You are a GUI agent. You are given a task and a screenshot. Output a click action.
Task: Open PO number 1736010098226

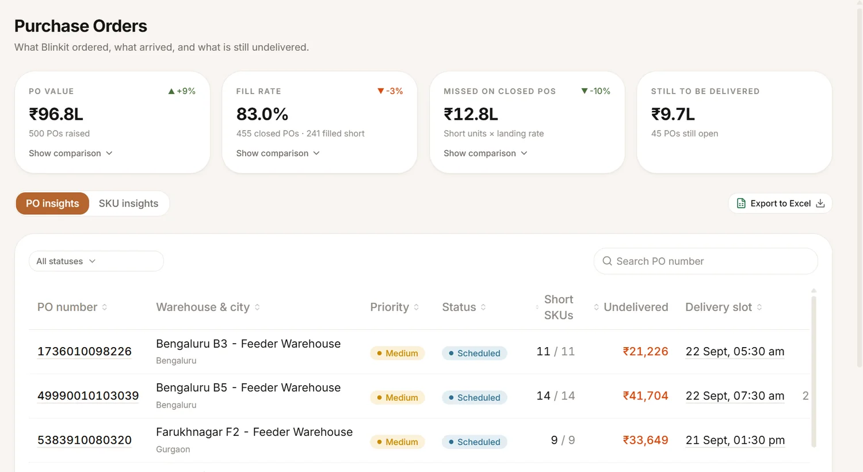85,352
